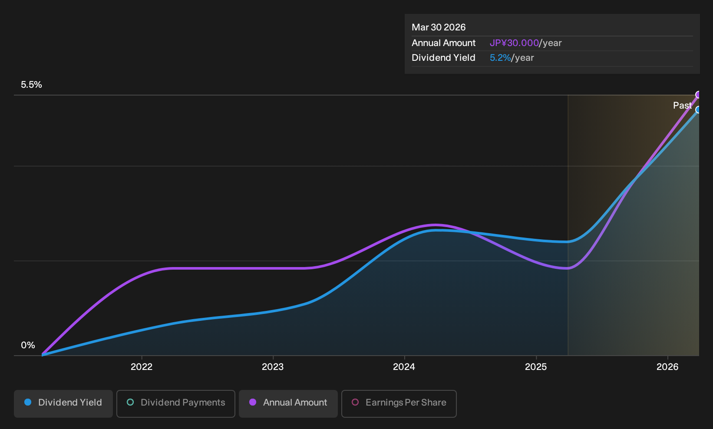The height and width of the screenshot is (429, 713).
Task: Click the teal Dividend Payments legend circle
Action: [130, 403]
